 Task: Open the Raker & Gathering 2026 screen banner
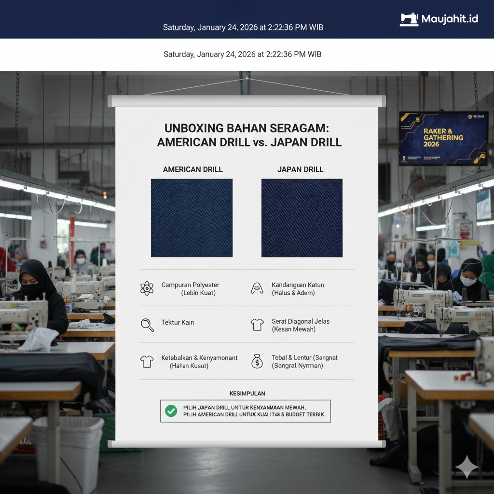coord(443,138)
